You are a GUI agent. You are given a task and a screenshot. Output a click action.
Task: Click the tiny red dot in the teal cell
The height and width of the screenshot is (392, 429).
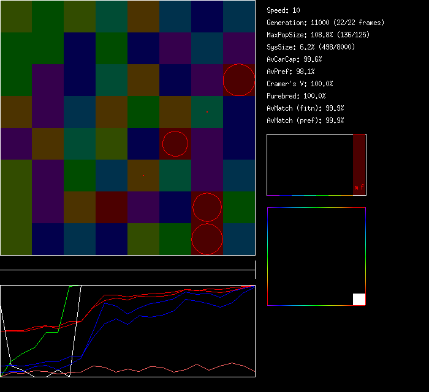[x=207, y=112]
